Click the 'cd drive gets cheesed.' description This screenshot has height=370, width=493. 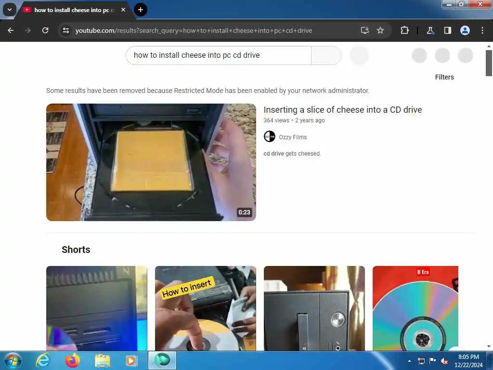pos(292,154)
